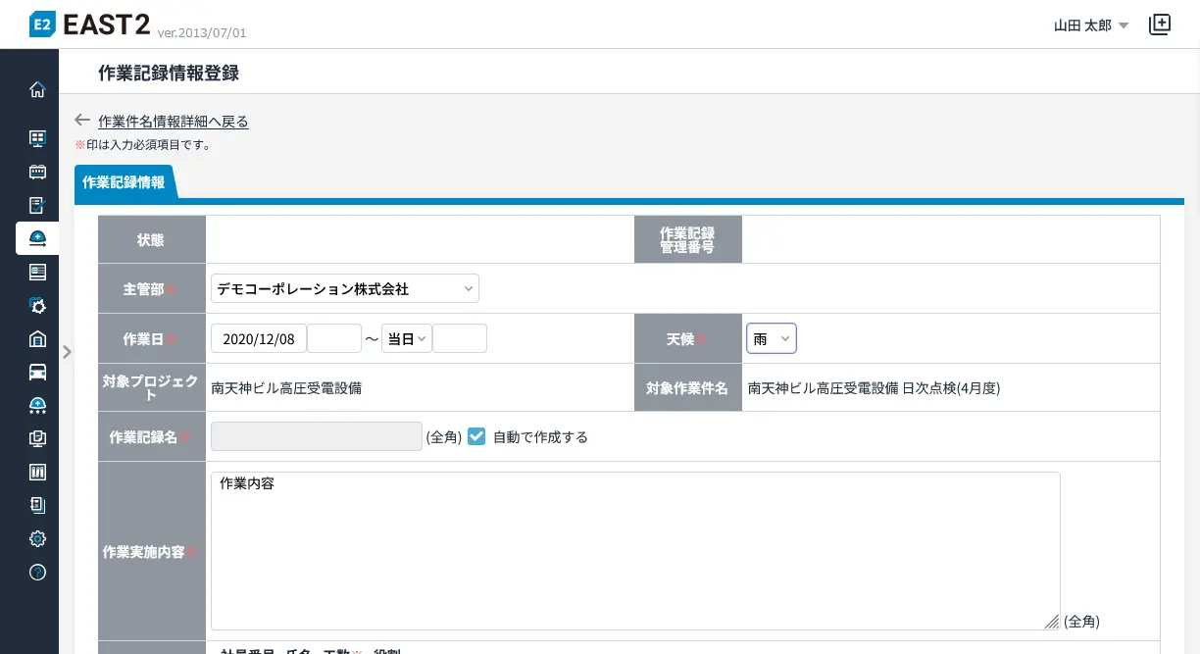Click the EAST2 logo

(90, 25)
